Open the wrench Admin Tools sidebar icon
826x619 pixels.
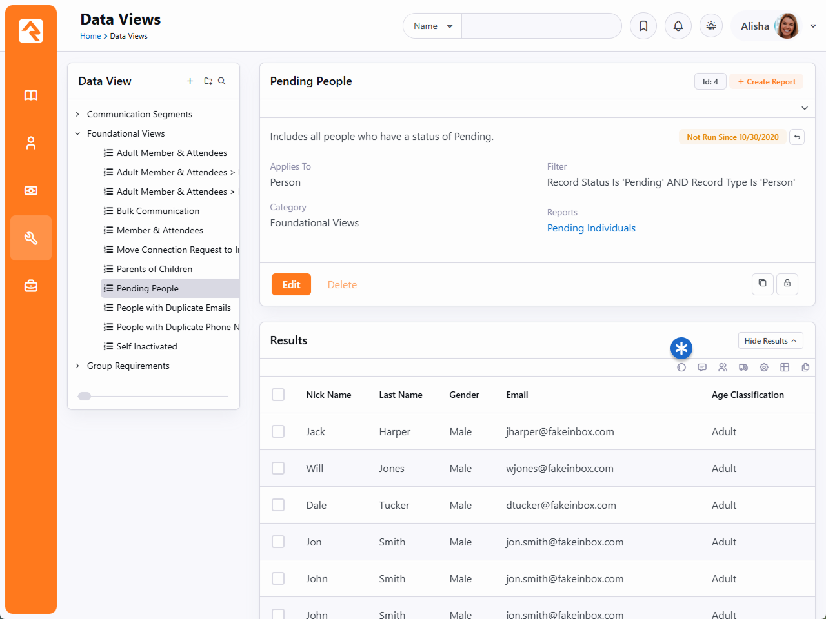(31, 238)
